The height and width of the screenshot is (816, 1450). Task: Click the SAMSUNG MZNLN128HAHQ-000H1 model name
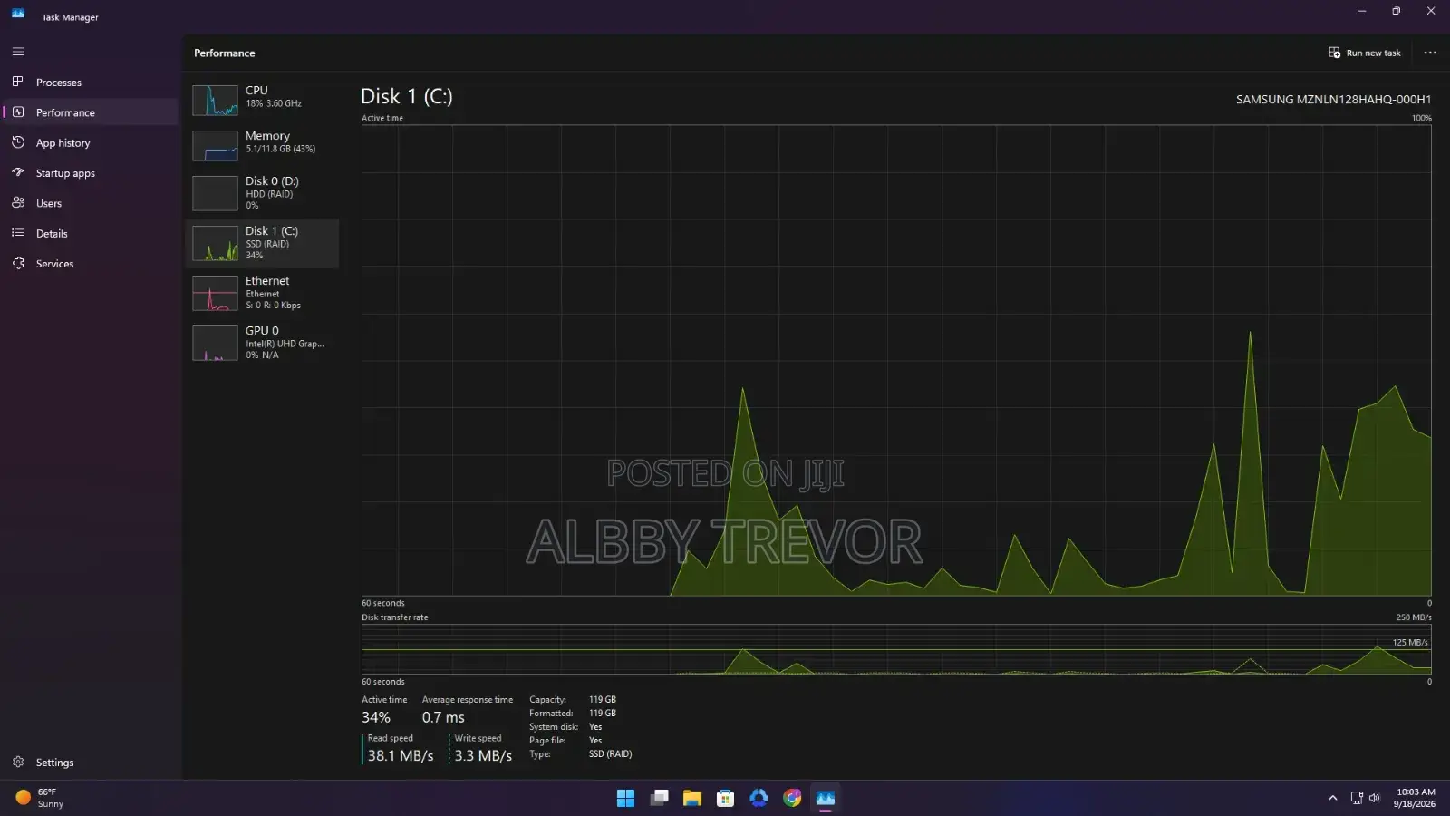(1333, 100)
